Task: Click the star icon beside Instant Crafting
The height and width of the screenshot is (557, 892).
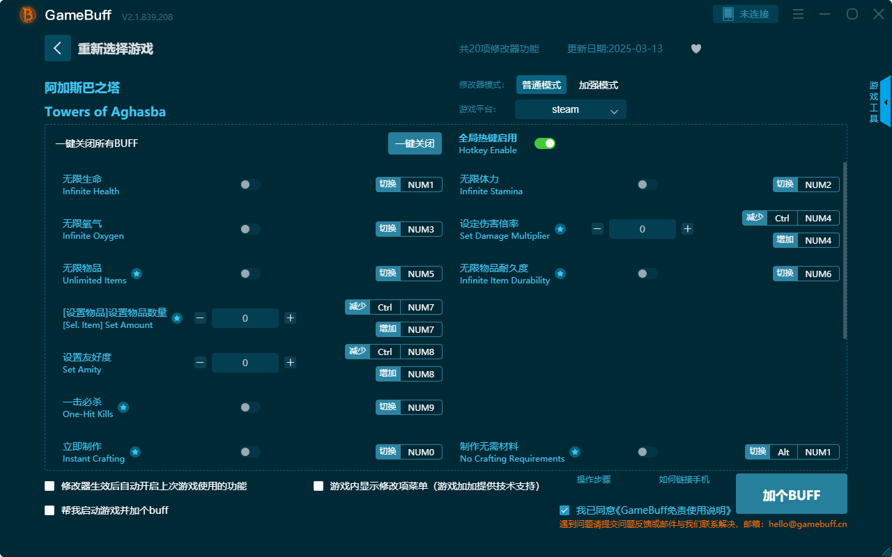Action: (x=134, y=453)
